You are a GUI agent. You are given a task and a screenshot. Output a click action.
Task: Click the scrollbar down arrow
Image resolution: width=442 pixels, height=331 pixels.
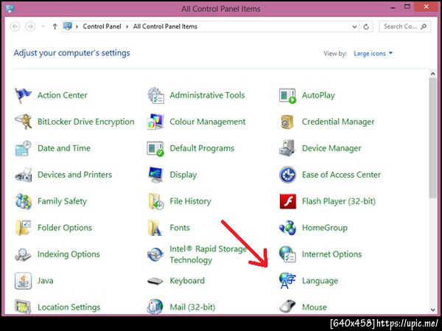pyautogui.click(x=433, y=310)
